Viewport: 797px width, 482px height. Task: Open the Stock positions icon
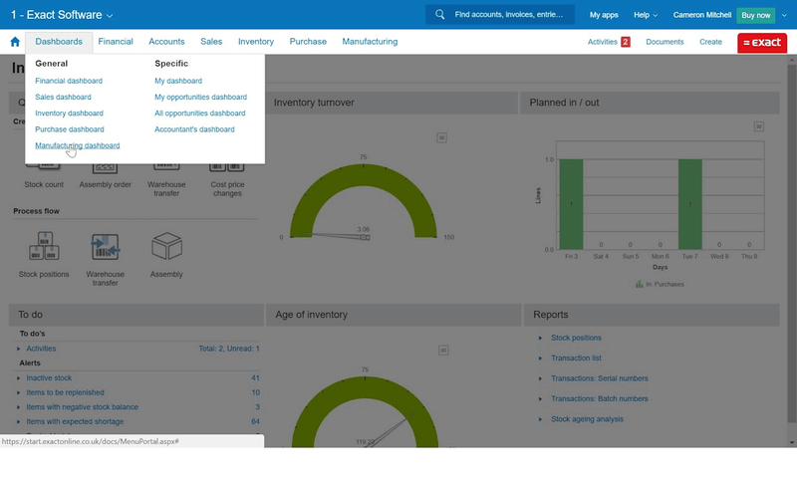(44, 247)
